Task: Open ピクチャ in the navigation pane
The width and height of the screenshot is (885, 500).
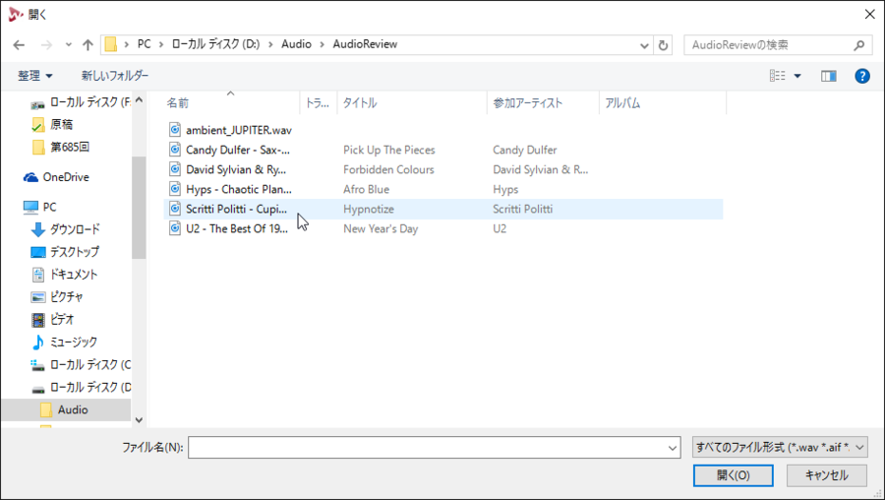Action: 56,297
